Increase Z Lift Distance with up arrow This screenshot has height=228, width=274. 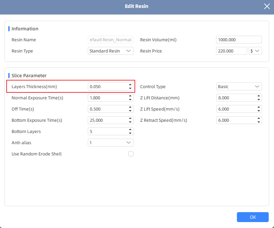[x=259, y=96]
